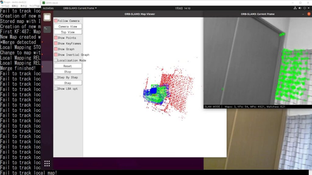Open the date and time calendar panel

(183, 8)
